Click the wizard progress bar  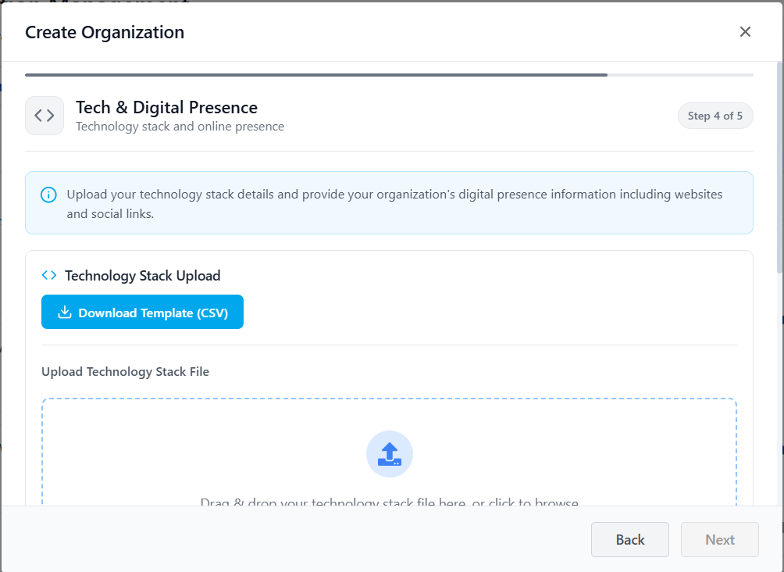(389, 75)
